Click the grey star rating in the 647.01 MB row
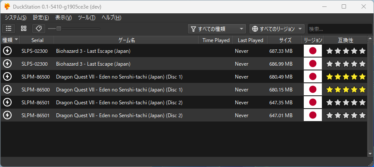The width and height of the screenshot is (374, 167). pos(346,115)
